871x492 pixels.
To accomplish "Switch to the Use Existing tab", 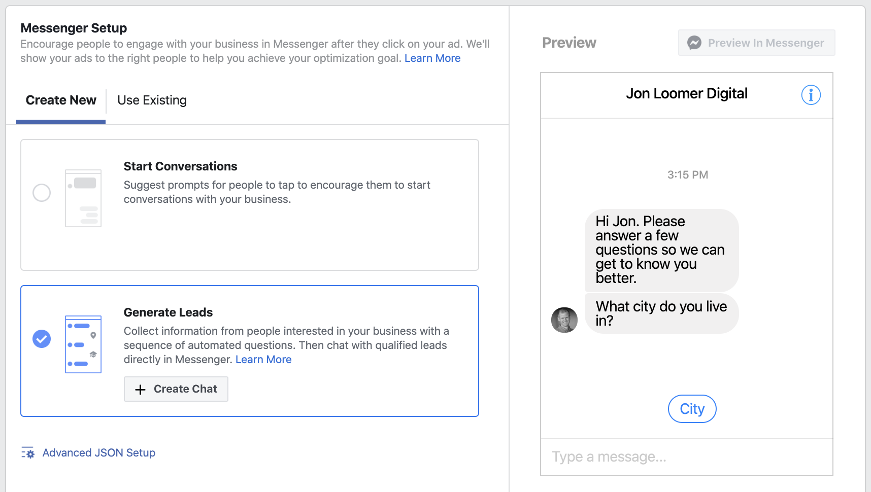I will [x=152, y=100].
